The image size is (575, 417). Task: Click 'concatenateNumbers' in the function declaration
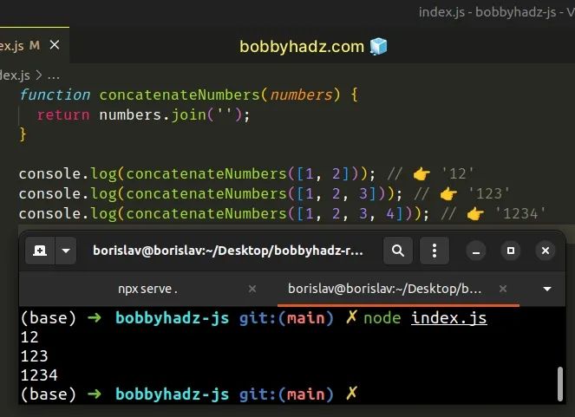point(180,94)
